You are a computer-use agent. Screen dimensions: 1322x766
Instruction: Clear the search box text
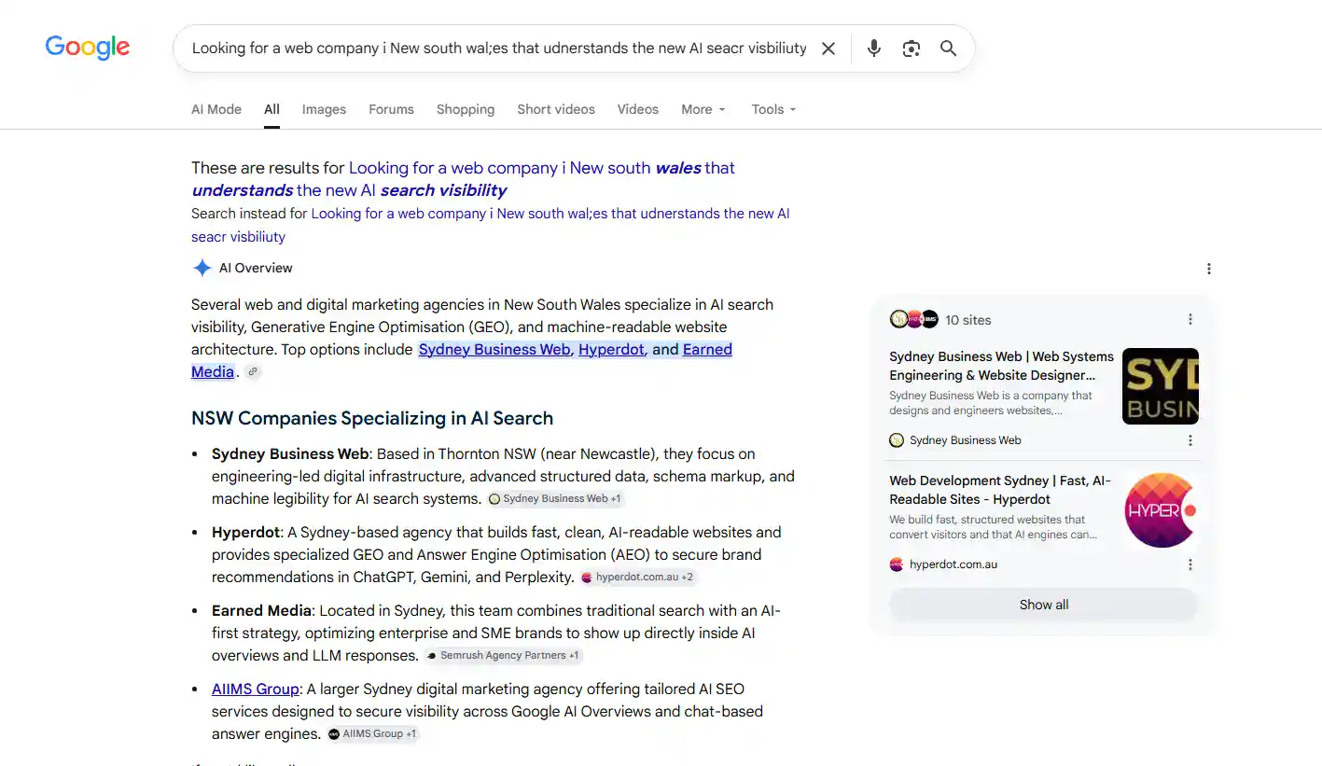(828, 49)
